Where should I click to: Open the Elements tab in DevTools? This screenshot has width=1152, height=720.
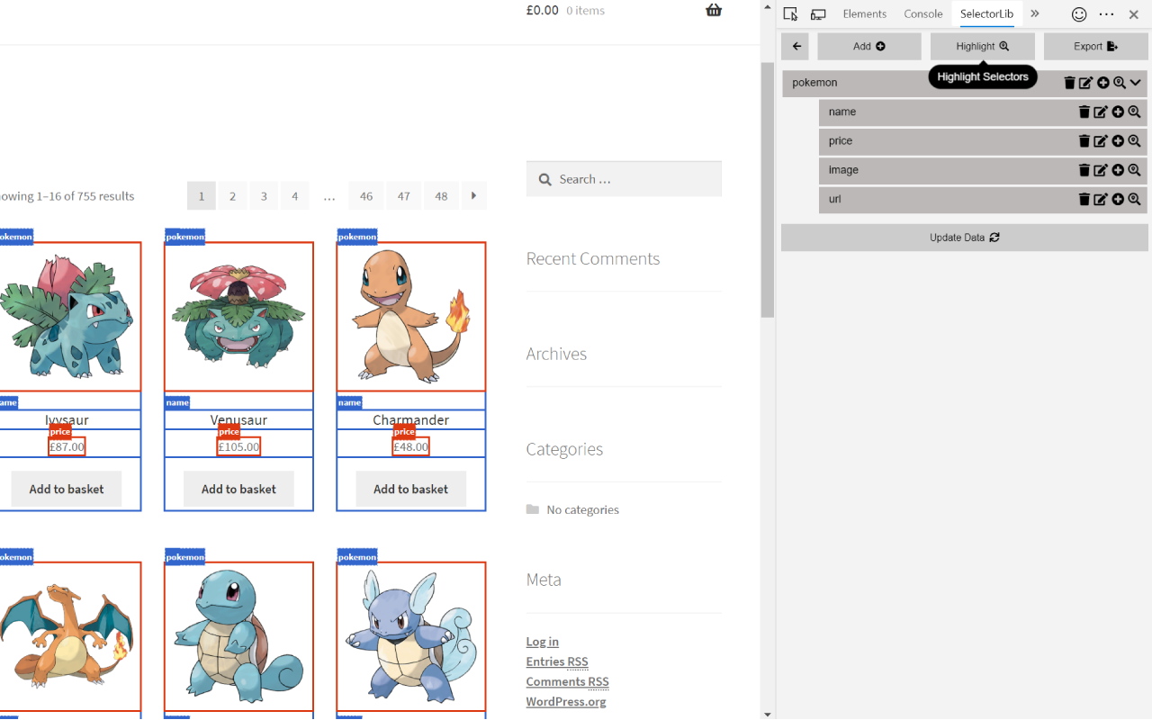pyautogui.click(x=865, y=13)
